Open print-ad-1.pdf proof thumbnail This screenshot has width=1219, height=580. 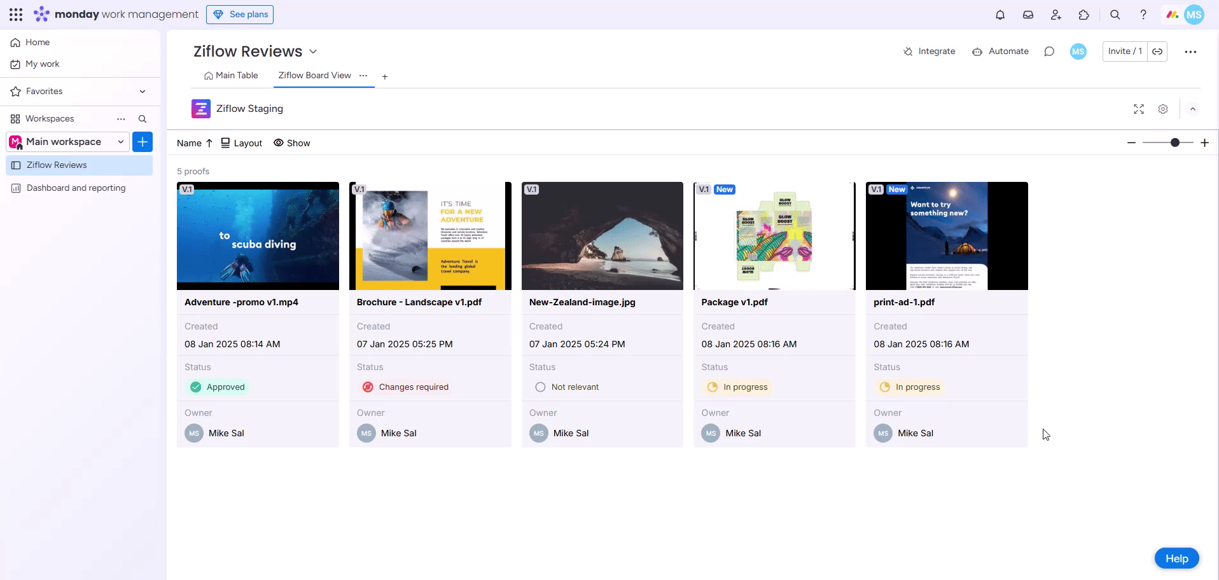(947, 236)
